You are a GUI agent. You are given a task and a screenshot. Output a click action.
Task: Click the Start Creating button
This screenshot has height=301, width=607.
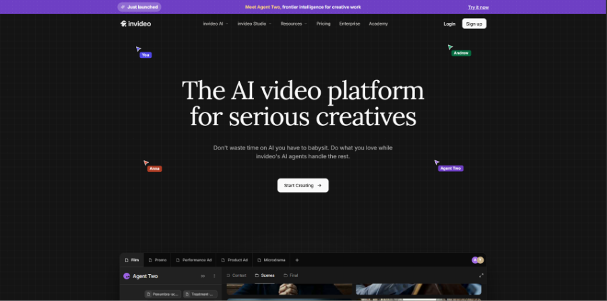[302, 185]
